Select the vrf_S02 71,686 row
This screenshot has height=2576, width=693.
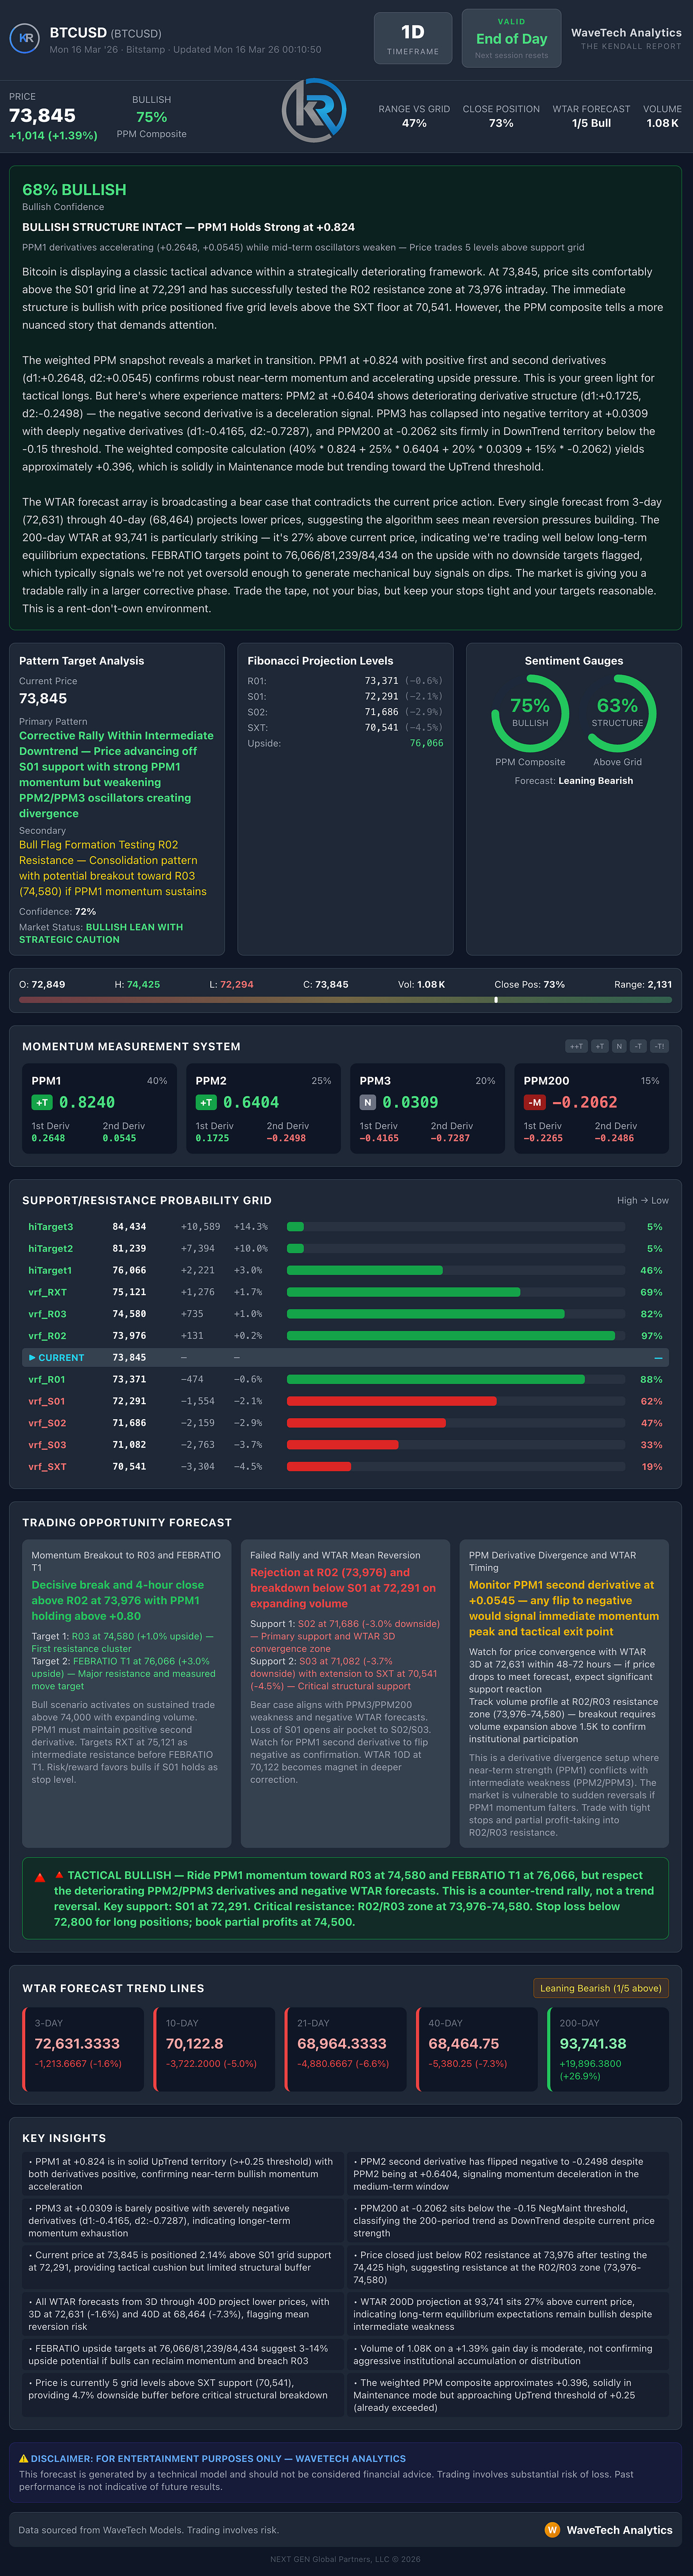tap(345, 1423)
